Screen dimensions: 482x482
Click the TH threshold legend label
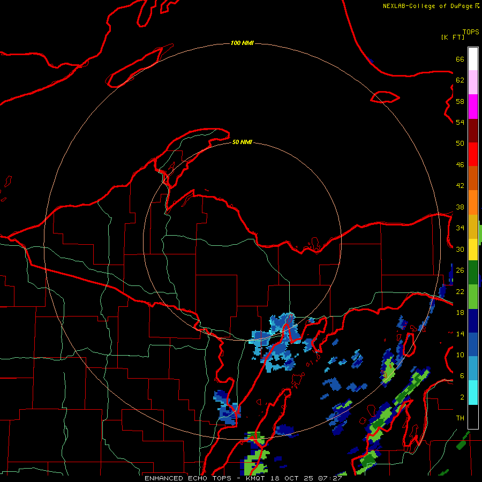pos(460,418)
